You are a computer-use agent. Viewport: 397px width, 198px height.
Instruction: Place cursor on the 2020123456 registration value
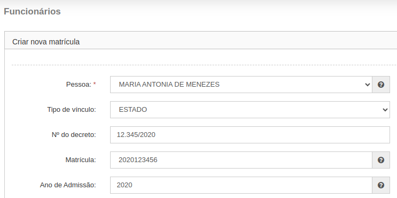pos(138,160)
